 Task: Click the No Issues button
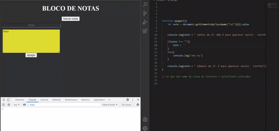tap(126, 105)
